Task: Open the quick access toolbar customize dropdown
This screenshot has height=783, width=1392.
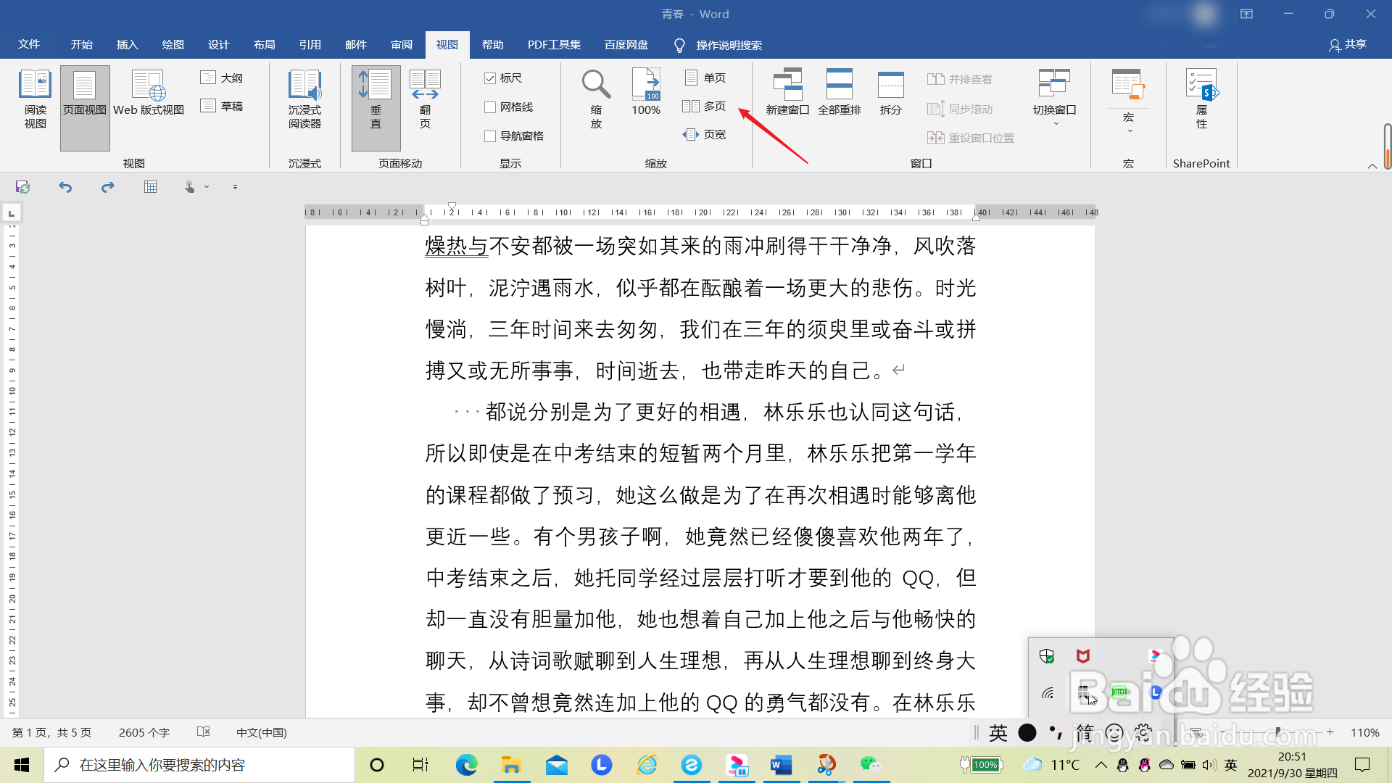Action: [x=235, y=187]
